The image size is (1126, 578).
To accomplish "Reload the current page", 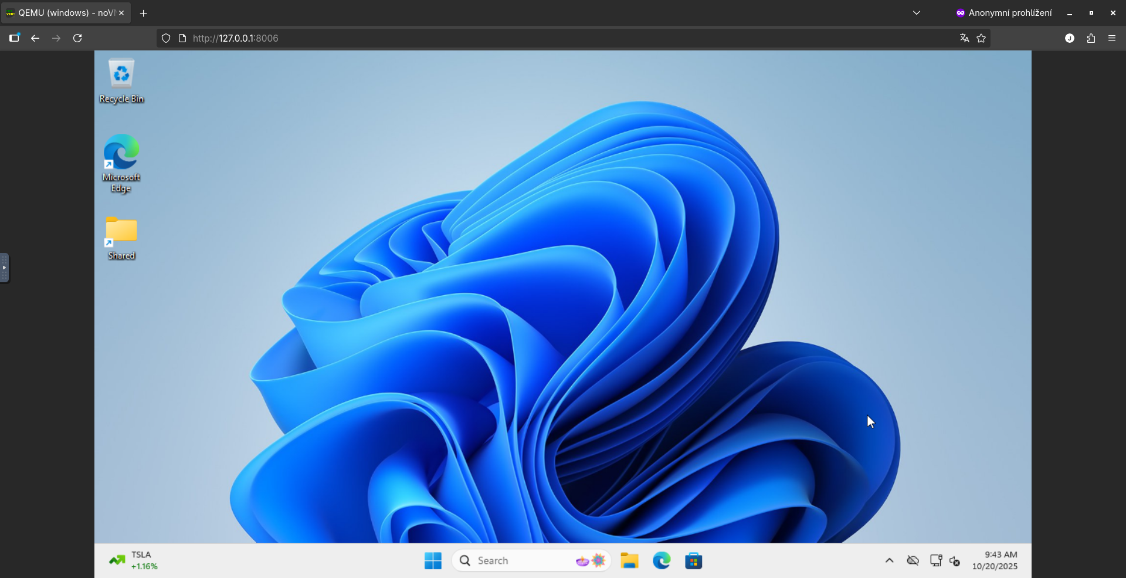I will pos(77,38).
